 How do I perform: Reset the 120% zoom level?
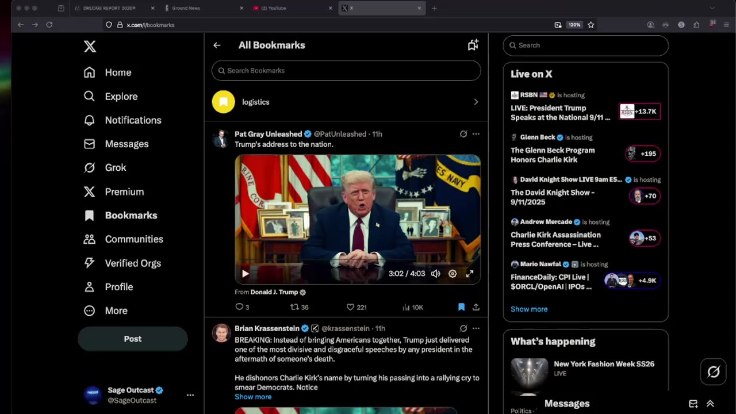[x=574, y=25]
